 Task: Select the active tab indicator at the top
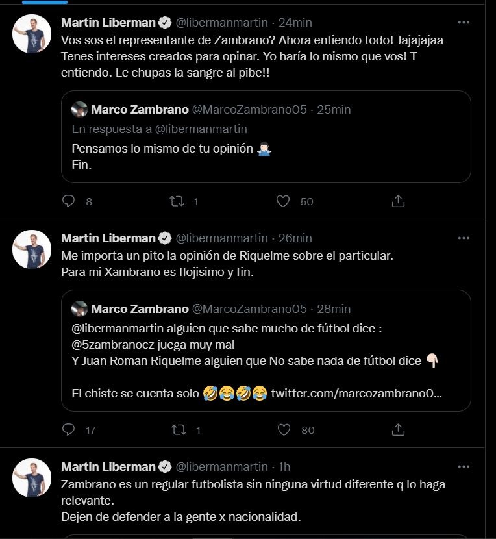pos(45,2)
